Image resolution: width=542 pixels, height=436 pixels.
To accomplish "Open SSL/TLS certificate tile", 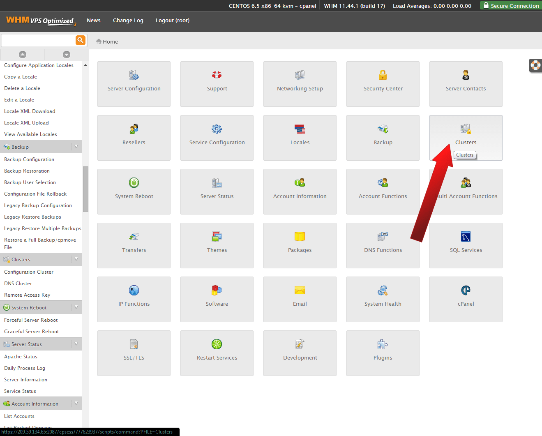I will (134, 353).
